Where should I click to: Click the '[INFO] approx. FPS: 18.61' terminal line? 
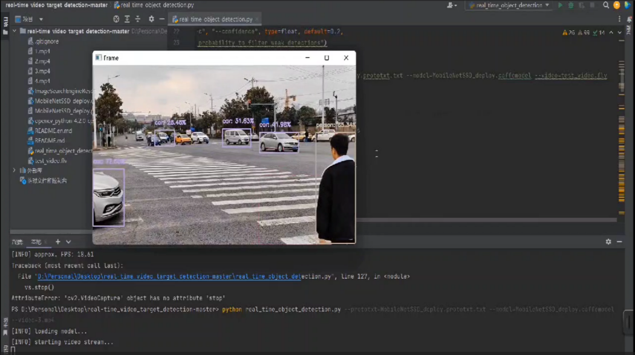click(53, 255)
